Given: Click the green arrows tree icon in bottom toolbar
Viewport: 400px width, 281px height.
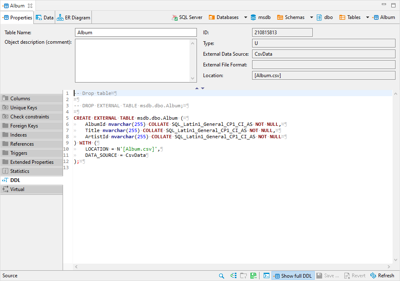Looking at the screenshot, I should tap(233, 276).
